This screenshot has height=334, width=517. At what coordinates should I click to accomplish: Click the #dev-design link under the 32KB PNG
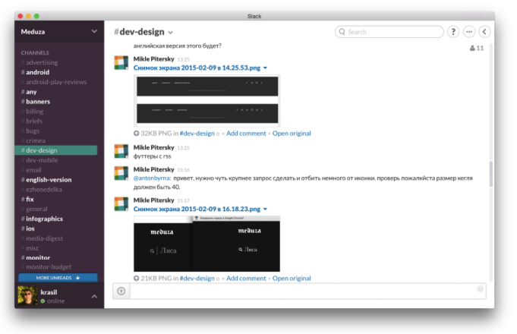pos(197,133)
